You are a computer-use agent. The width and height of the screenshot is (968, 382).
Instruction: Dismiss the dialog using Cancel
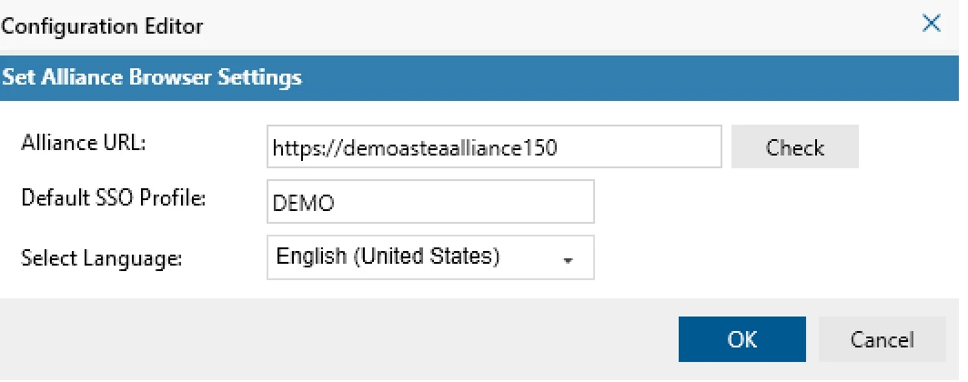pyautogui.click(x=882, y=340)
